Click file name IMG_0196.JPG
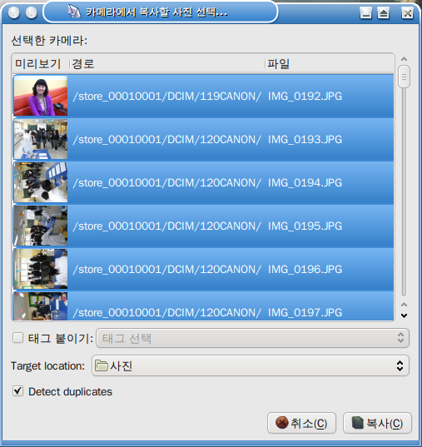The height and width of the screenshot is (447, 422). 305,270
